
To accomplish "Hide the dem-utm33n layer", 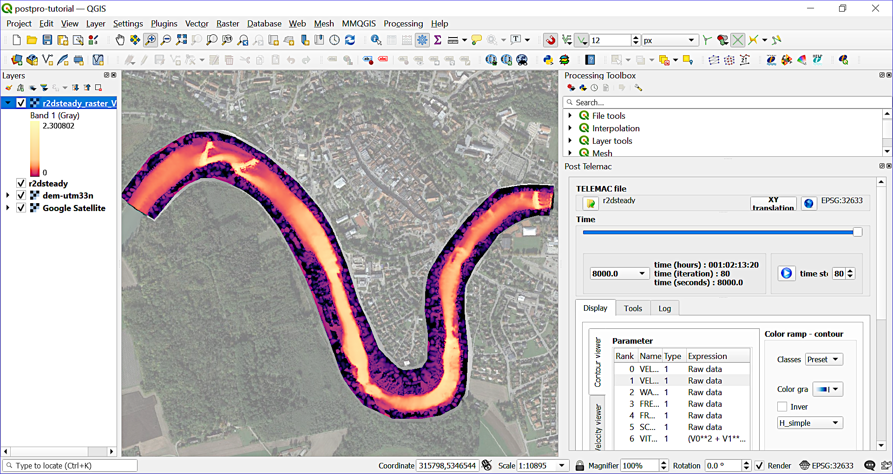I will tap(21, 195).
